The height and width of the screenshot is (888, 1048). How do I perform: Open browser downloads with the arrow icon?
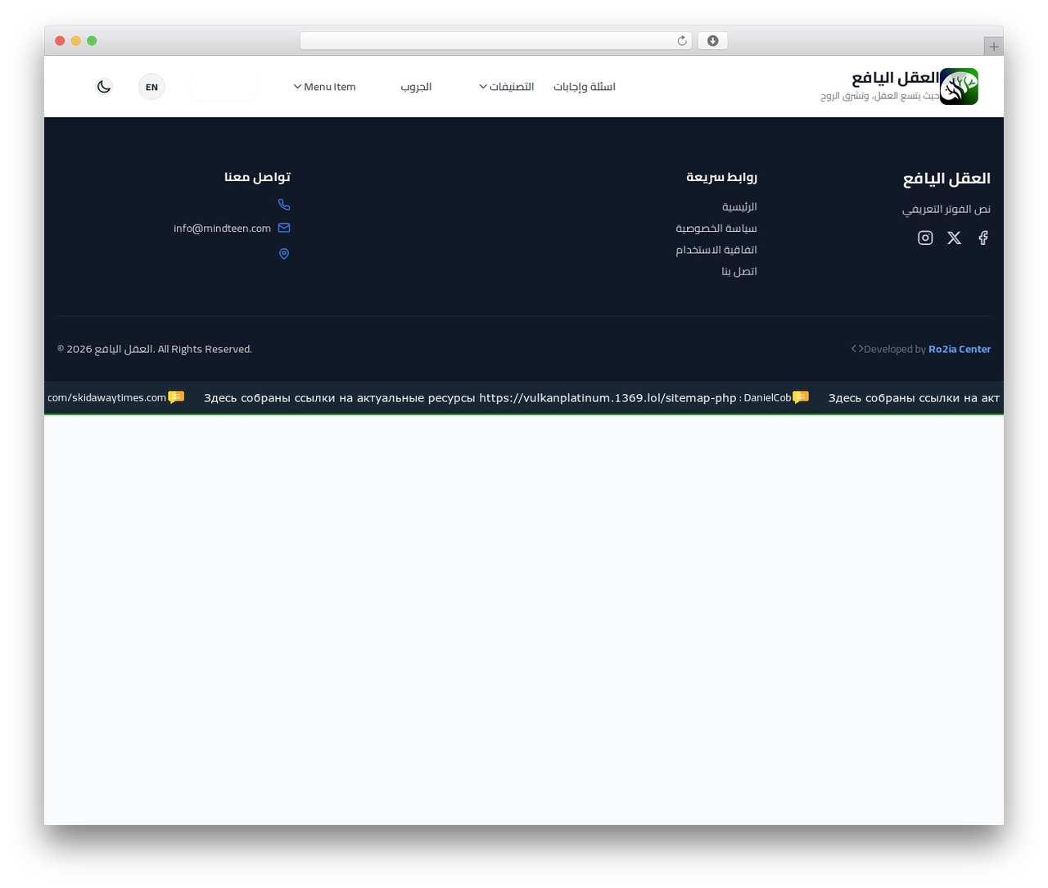point(712,41)
